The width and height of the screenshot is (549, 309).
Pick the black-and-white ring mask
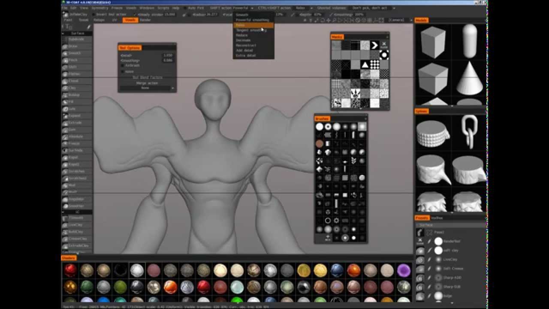pyautogui.click(x=384, y=55)
